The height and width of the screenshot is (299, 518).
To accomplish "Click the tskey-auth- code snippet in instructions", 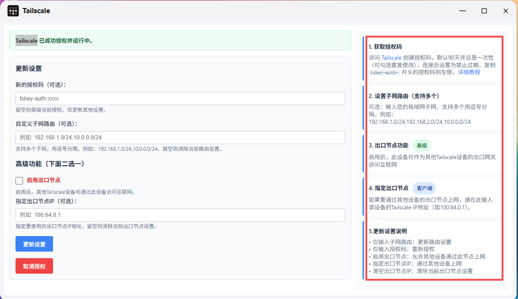I will (x=384, y=73).
